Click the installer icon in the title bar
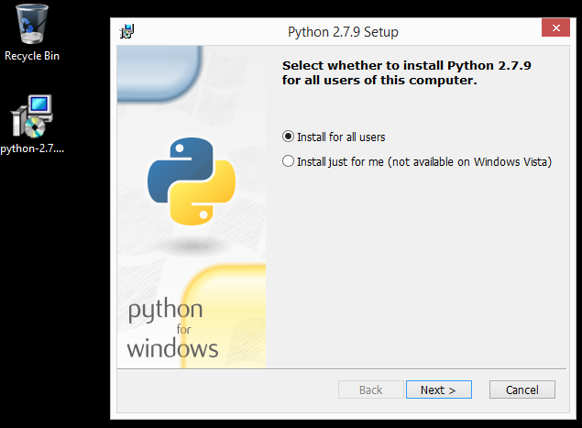 (x=126, y=32)
